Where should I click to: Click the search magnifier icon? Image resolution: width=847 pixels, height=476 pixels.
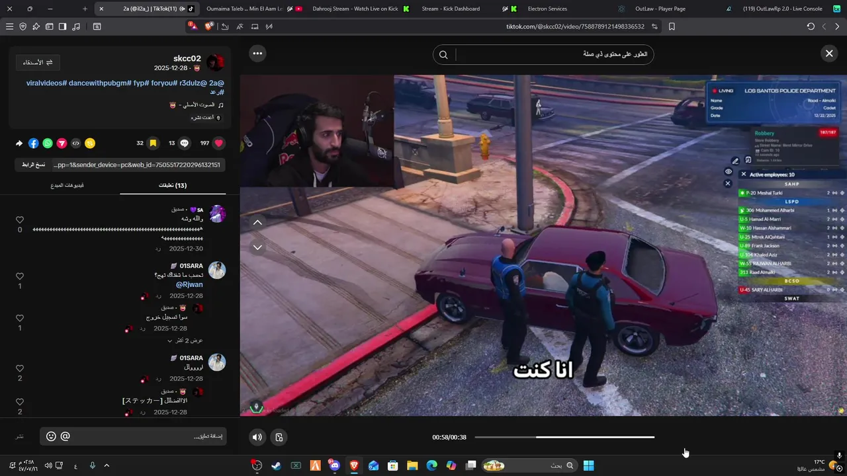(443, 55)
